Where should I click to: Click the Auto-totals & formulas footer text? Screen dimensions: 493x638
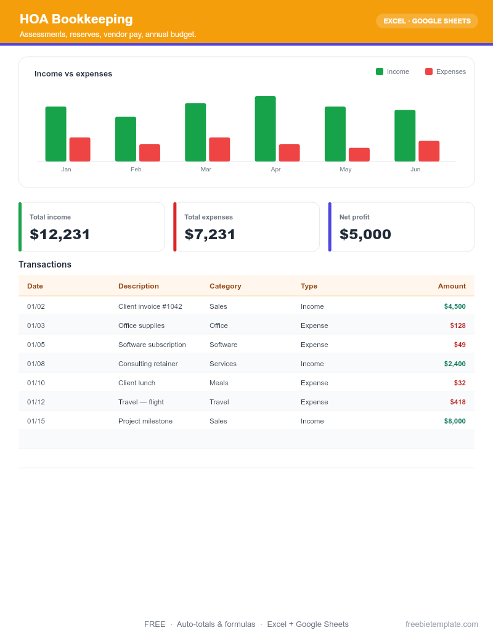(x=216, y=624)
